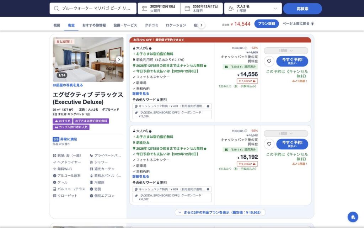Click the おすすめ thumbs-up badge
This screenshot has height=228, width=364.
click(63, 121)
